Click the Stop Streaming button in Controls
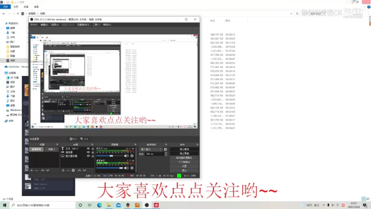Image resolution: width=371 pixels, height=209 pixels. (x=184, y=149)
